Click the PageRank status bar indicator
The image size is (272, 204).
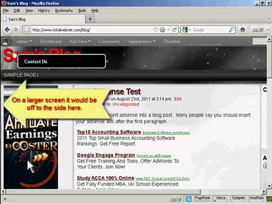pos(202,199)
